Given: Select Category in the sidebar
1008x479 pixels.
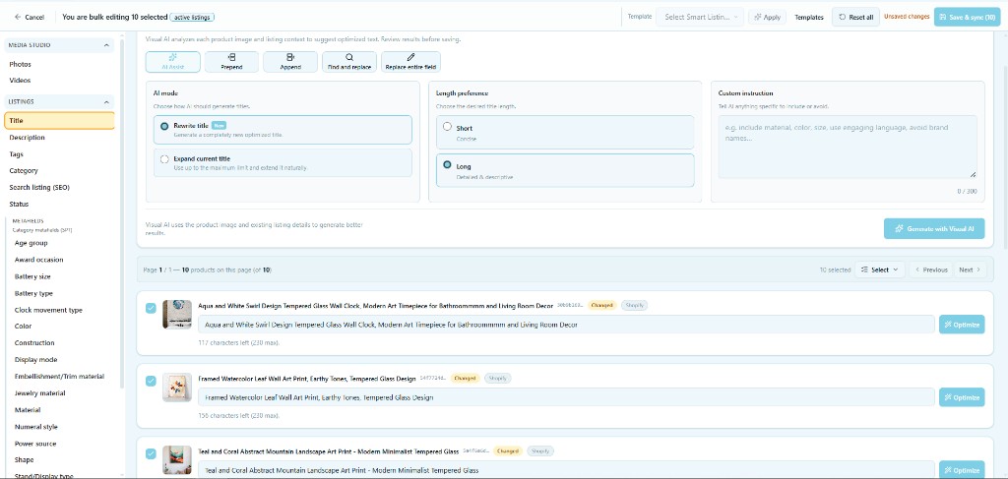Looking at the screenshot, I should tap(24, 171).
